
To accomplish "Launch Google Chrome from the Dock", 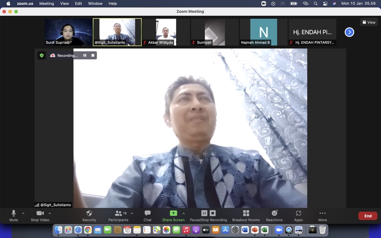I will (88, 230).
